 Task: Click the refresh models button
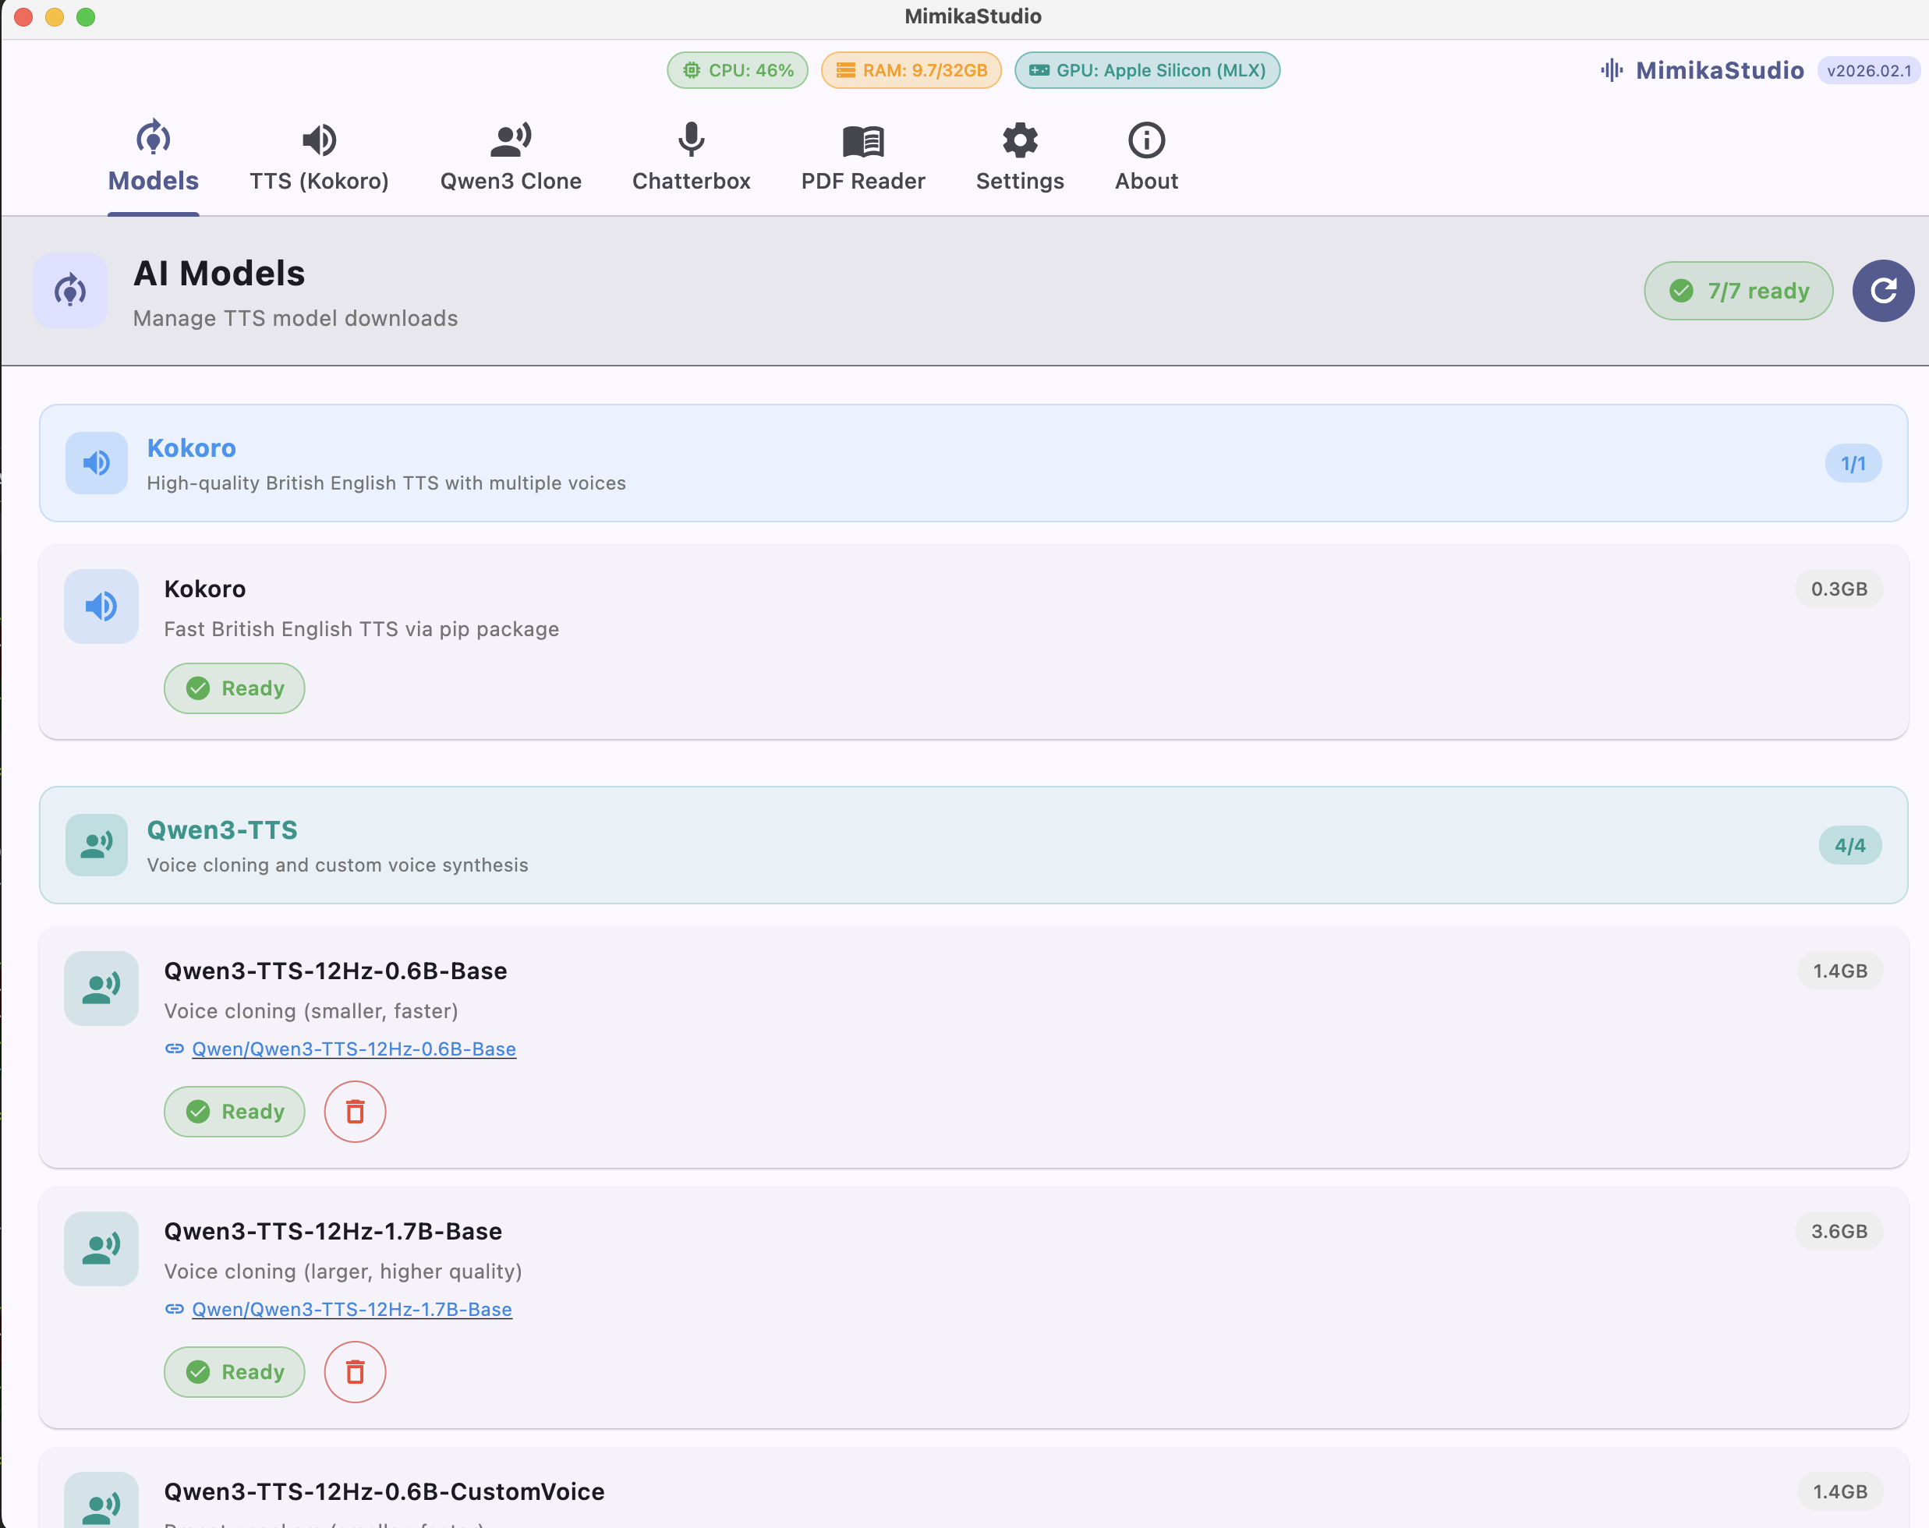(x=1882, y=291)
